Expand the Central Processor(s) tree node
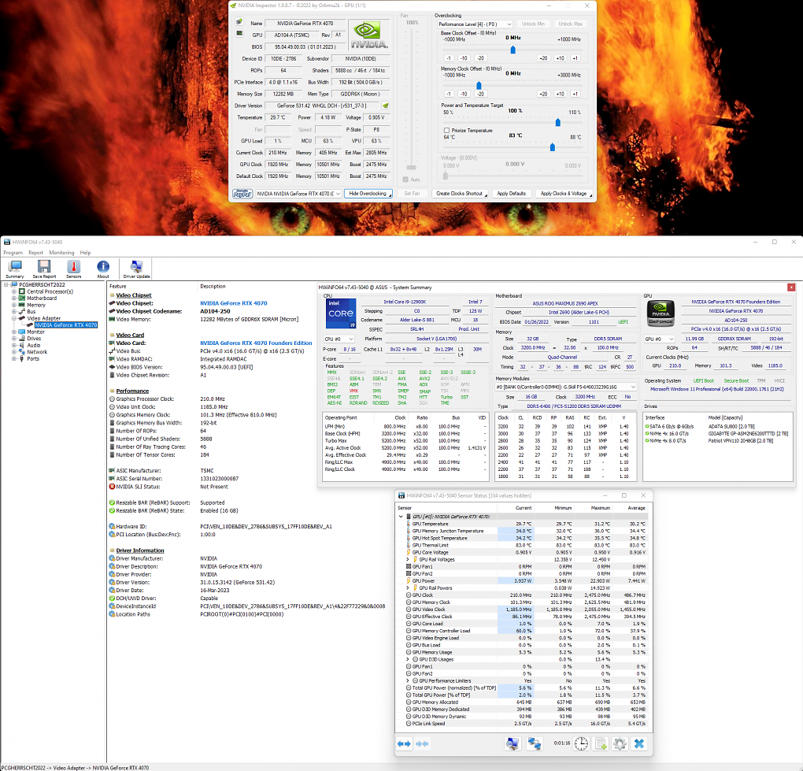 (14, 291)
